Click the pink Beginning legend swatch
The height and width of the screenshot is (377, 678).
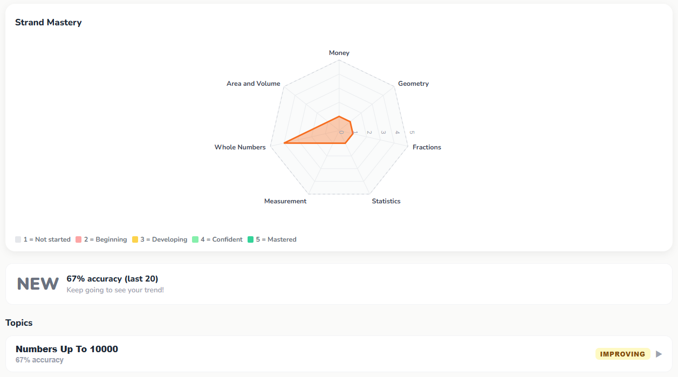click(x=79, y=239)
